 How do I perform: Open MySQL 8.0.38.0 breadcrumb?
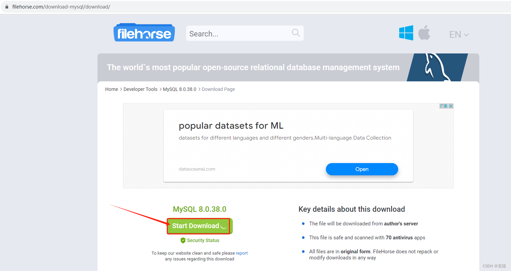click(x=180, y=89)
